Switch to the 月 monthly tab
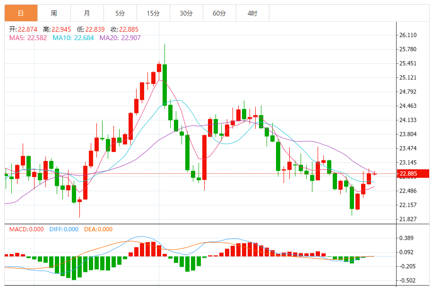 87,13
